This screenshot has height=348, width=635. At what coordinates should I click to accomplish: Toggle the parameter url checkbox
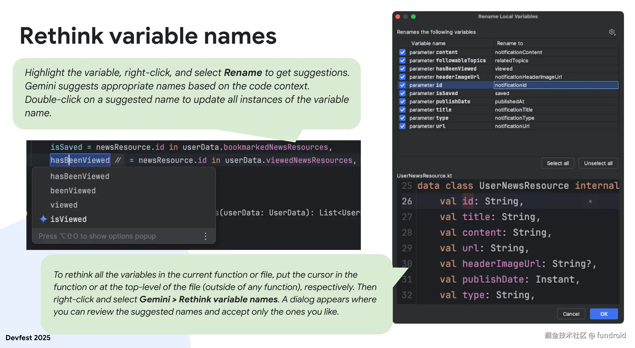(x=402, y=126)
